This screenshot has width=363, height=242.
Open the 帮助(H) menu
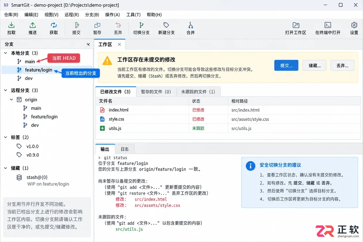(x=154, y=15)
